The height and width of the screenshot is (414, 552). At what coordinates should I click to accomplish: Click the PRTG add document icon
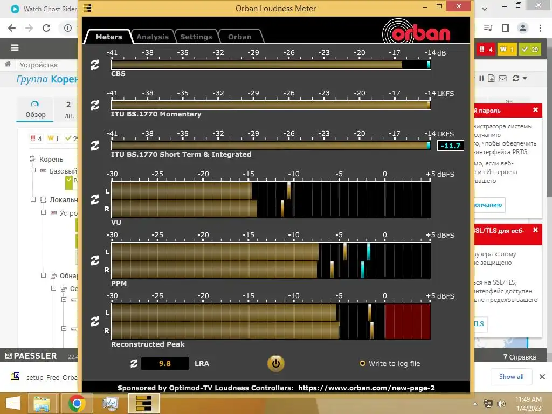click(492, 79)
